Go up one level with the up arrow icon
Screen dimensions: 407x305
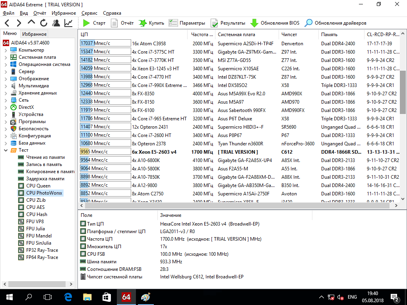[31, 23]
